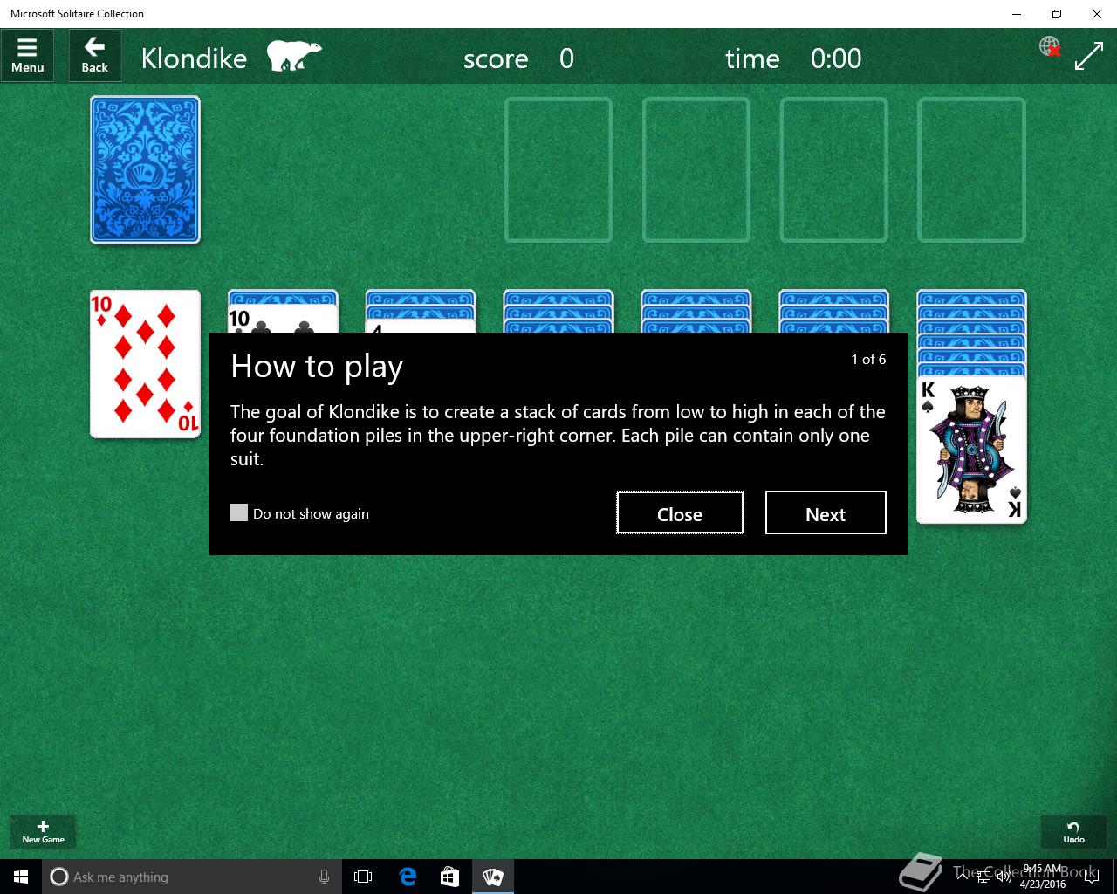The height and width of the screenshot is (894, 1117).
Task: Click the Cortana microphone icon
Action: coord(324,877)
